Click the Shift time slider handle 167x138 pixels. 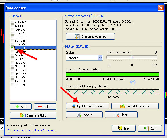point(132,57)
